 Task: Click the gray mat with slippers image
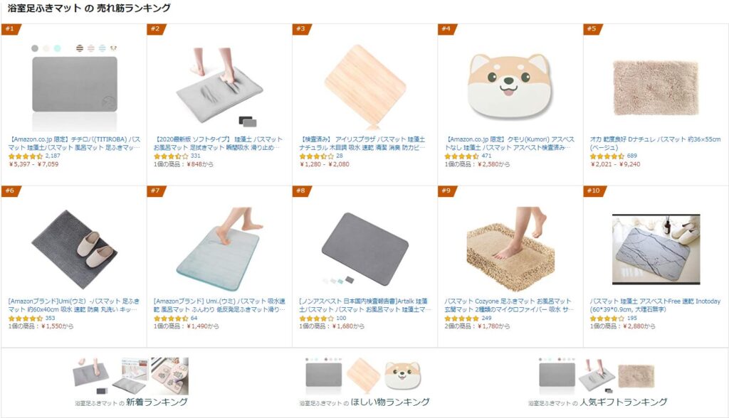pyautogui.click(x=74, y=249)
